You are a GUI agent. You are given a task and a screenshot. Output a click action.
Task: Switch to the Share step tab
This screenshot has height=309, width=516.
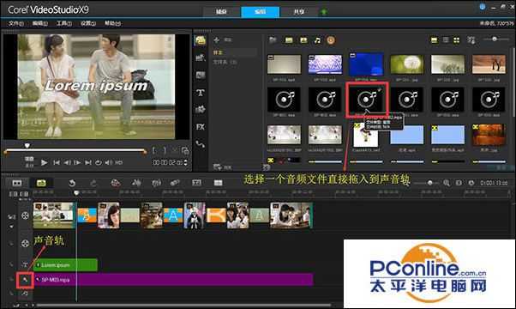[x=299, y=12]
